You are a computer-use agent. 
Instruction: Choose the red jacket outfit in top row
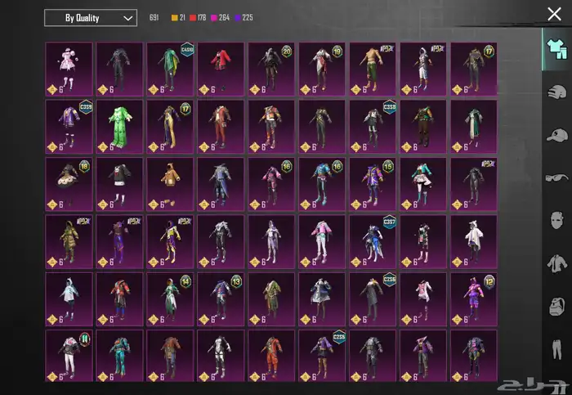[x=221, y=69]
